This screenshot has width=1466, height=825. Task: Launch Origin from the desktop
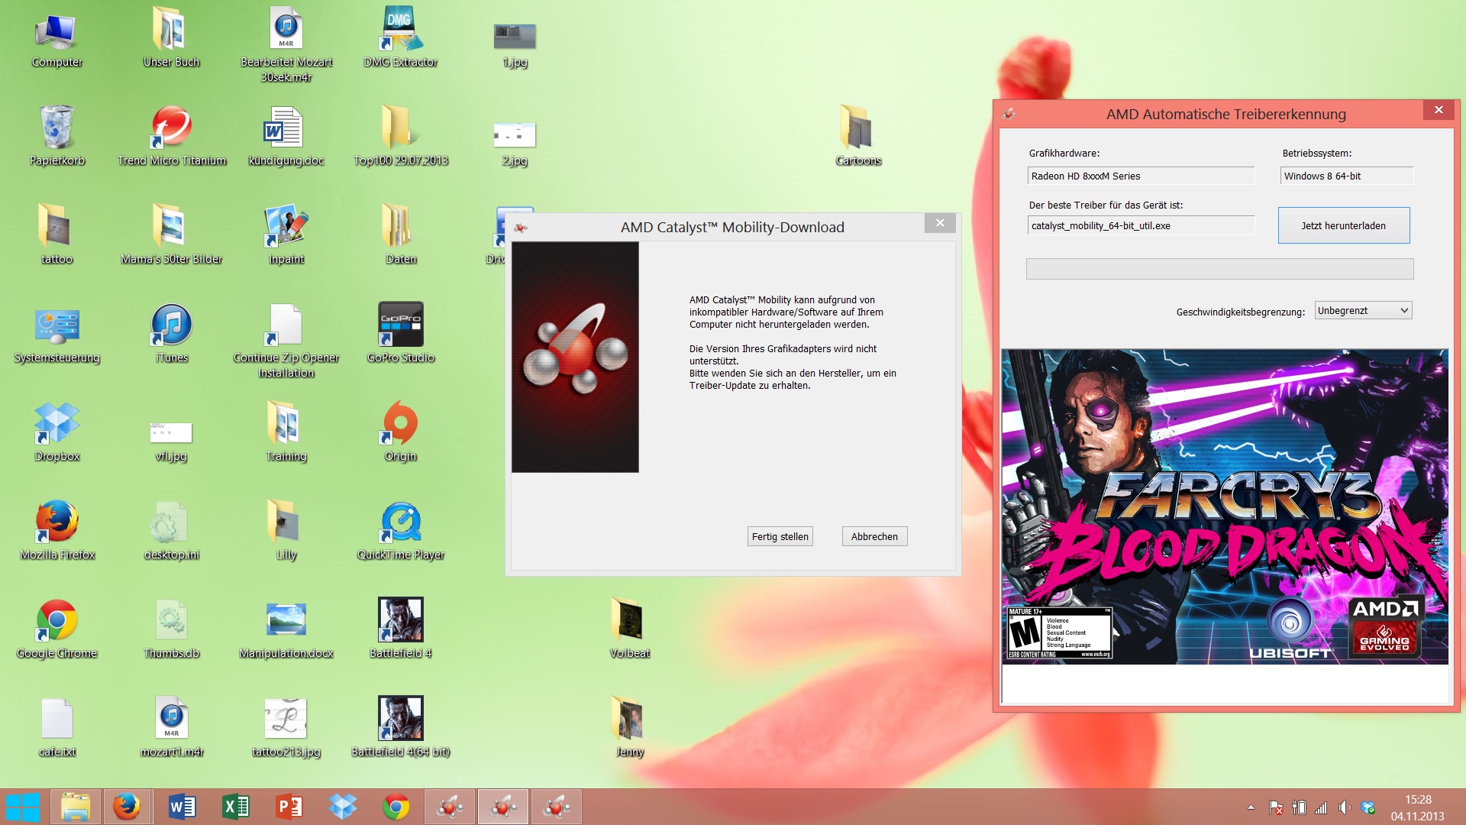tap(400, 432)
